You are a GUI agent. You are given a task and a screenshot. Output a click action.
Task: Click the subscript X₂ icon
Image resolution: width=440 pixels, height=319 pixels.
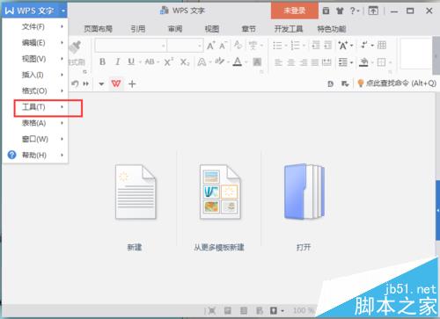coord(185,62)
